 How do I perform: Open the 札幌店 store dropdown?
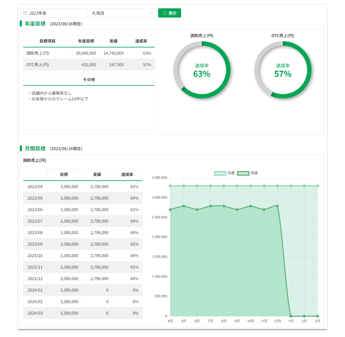[123, 13]
